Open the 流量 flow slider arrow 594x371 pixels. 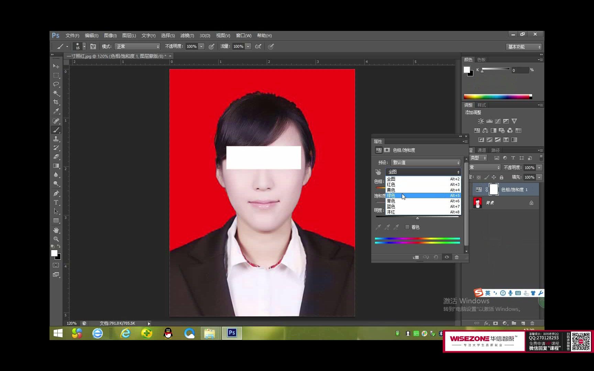(x=248, y=46)
